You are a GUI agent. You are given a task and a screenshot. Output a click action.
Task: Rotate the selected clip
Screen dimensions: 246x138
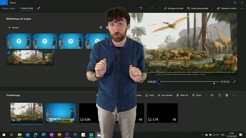coord(219,95)
